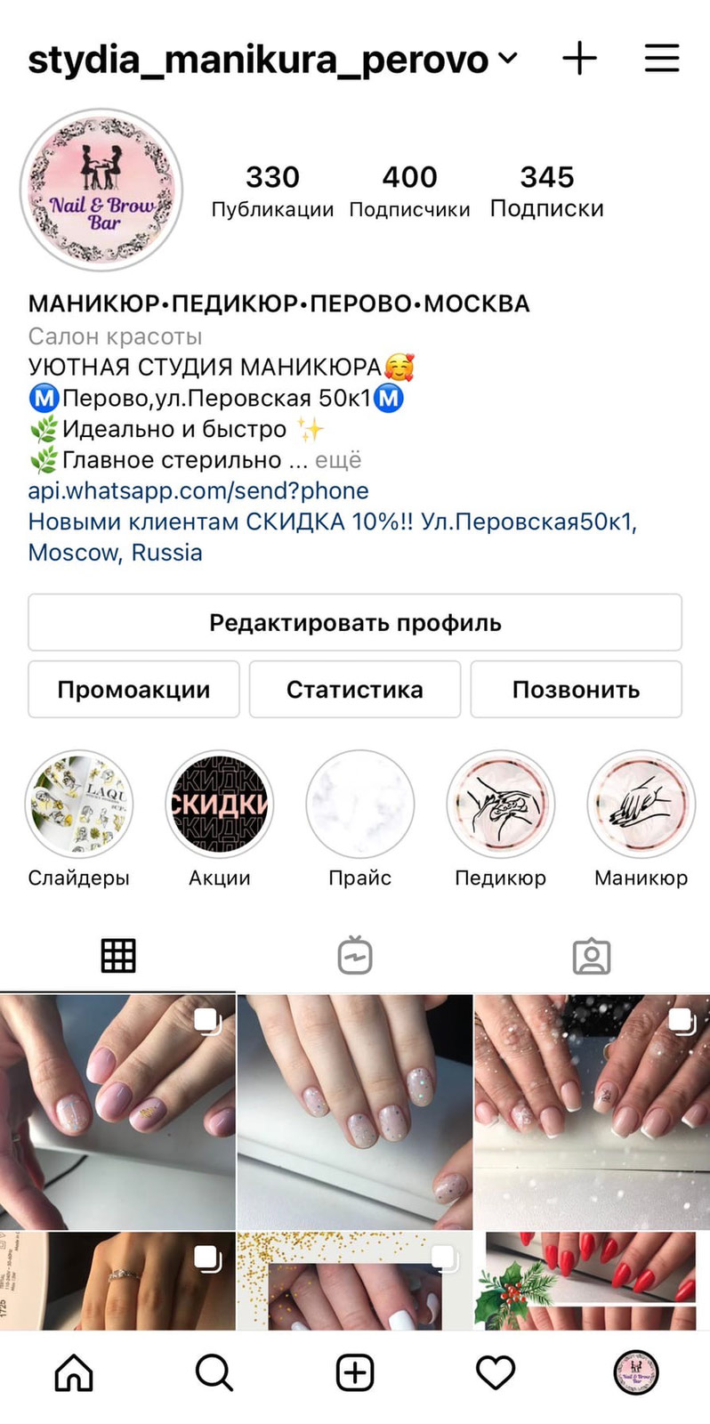The height and width of the screenshot is (1424, 710).
Task: Expand account switcher next to username
Action: [x=508, y=59]
